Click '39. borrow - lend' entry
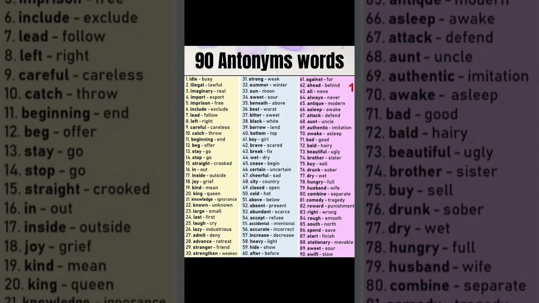The width and height of the screenshot is (539, 303). pos(261,127)
